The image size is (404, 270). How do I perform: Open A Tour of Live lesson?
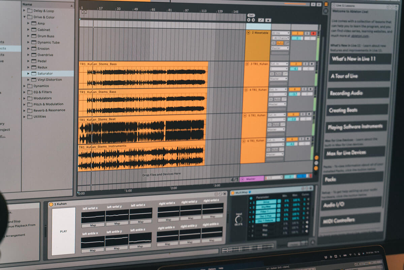(x=359, y=76)
